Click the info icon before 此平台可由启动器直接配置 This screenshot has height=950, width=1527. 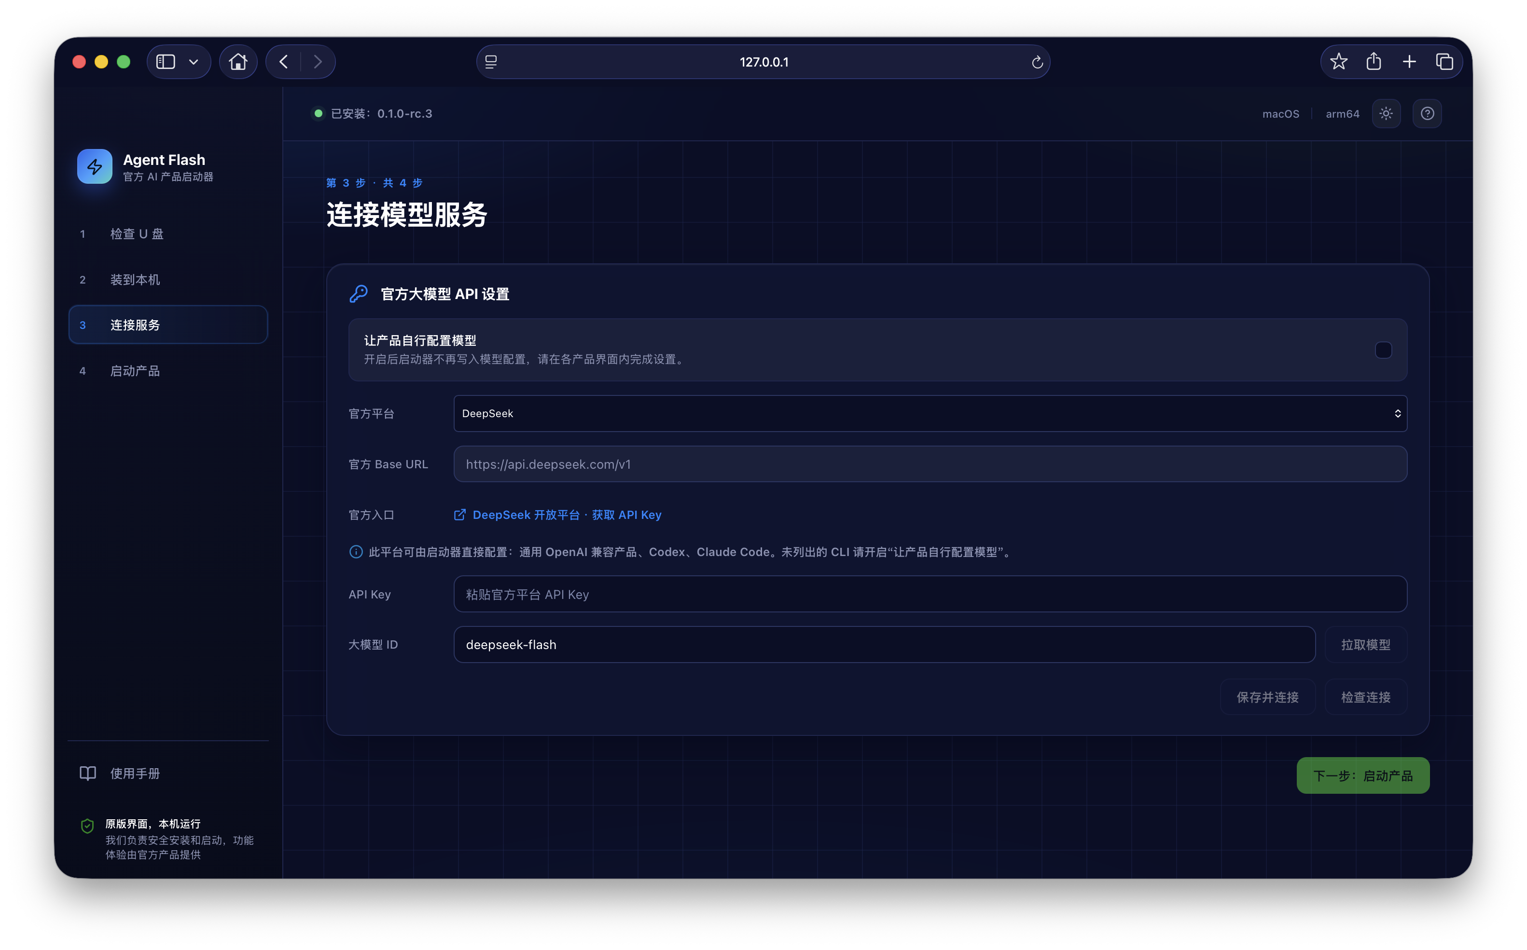tap(356, 552)
